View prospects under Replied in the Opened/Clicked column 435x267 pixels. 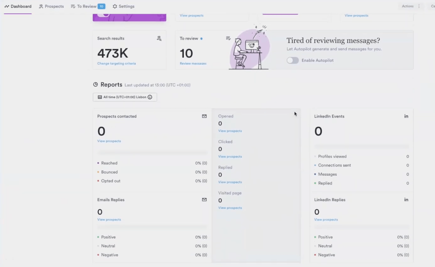click(x=230, y=182)
